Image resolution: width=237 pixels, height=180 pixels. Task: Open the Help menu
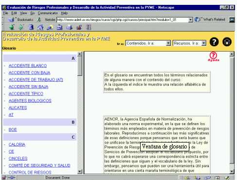pos(64,13)
